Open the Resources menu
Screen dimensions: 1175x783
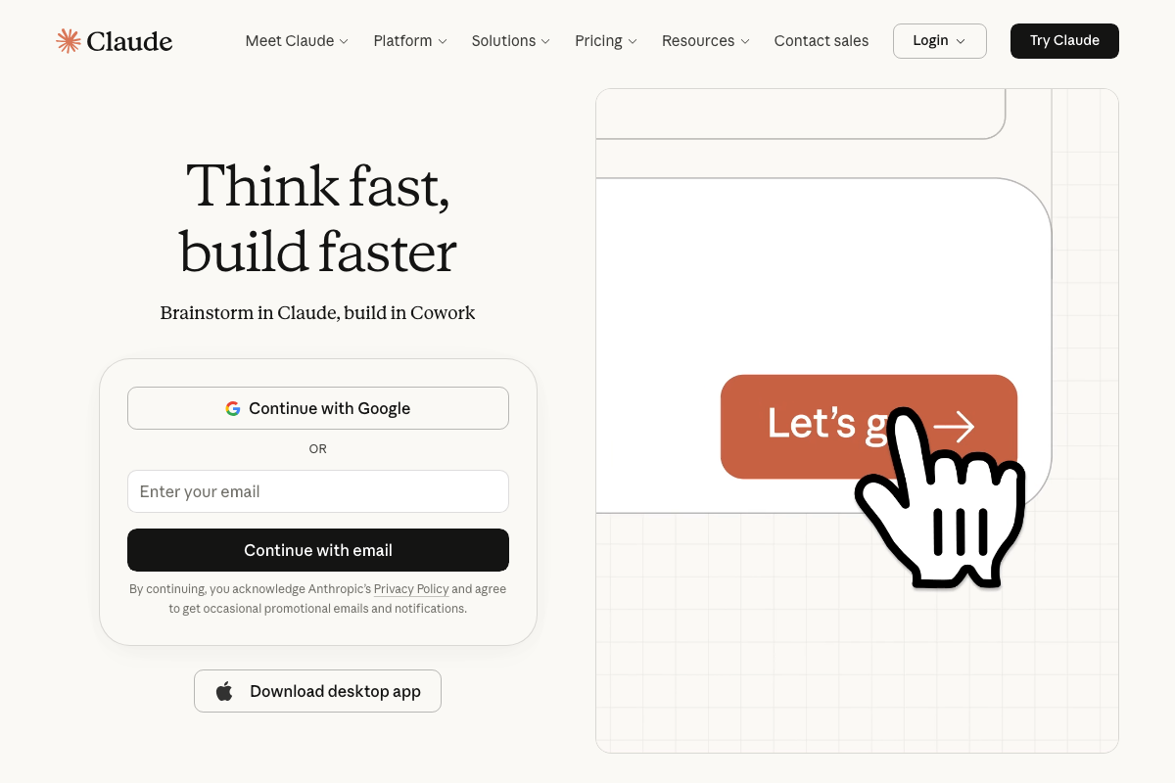coord(706,41)
